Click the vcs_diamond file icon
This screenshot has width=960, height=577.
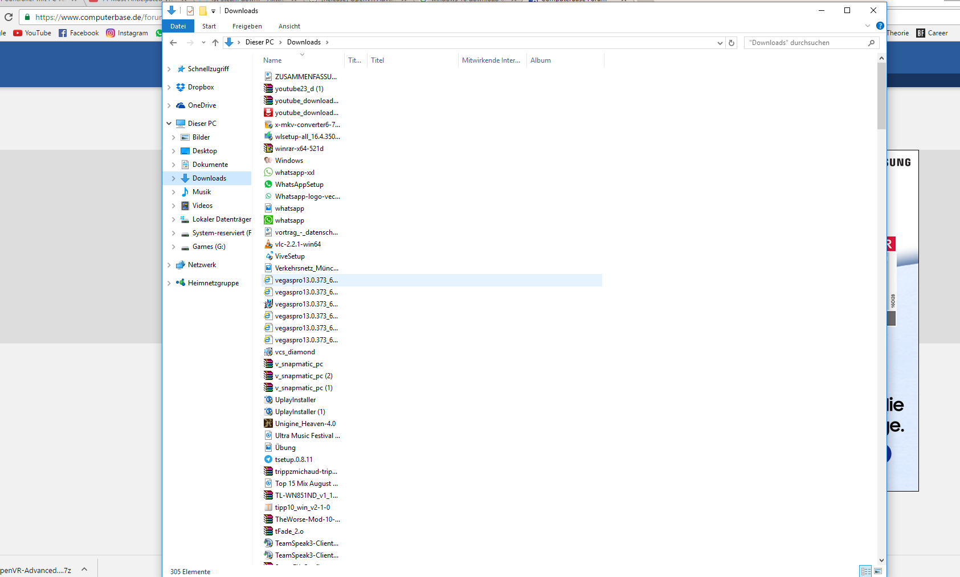tap(268, 352)
